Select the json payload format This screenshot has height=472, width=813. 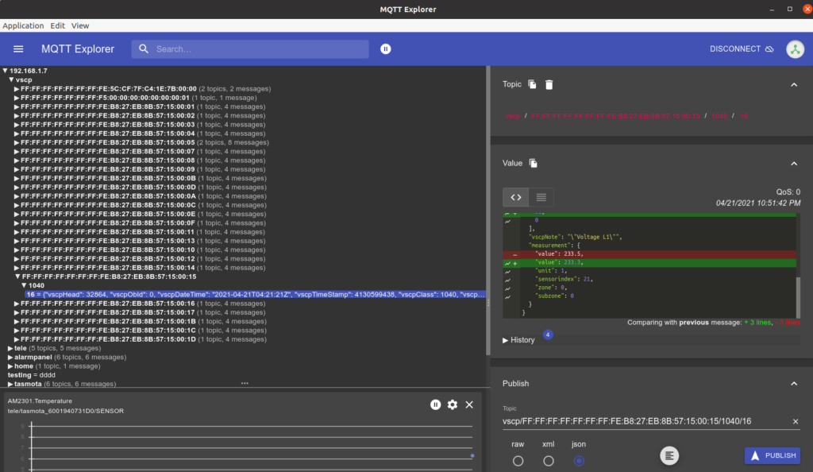coord(579,461)
